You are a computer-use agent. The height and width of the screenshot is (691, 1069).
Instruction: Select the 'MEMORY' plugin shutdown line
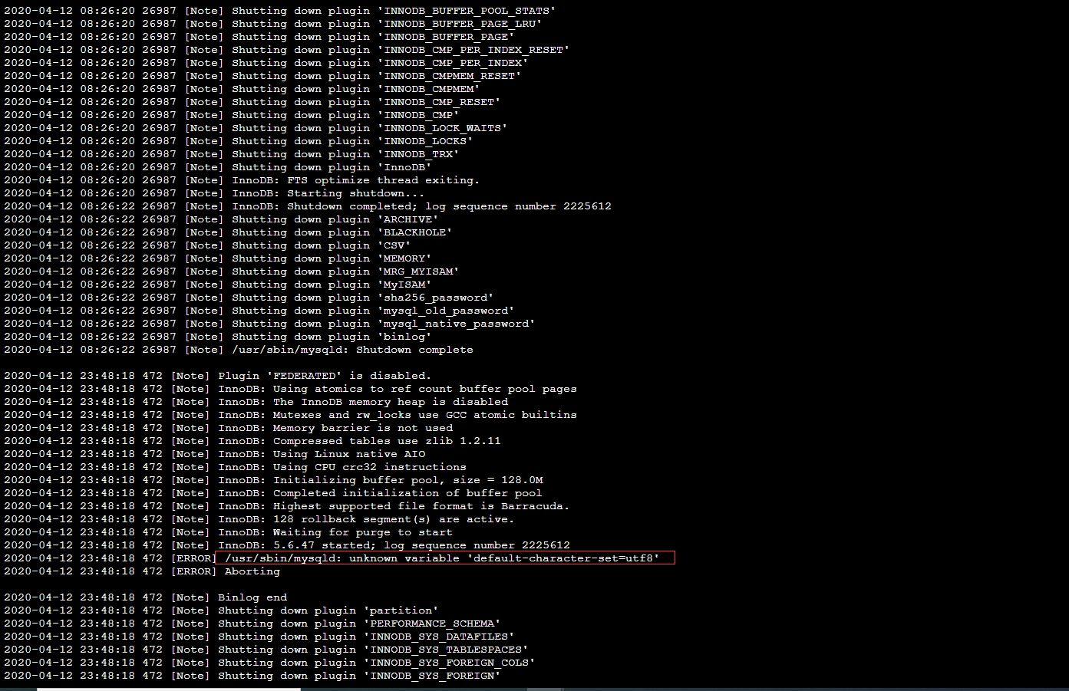218,258
